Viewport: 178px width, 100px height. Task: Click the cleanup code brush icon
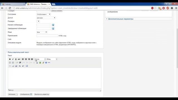click(43, 62)
